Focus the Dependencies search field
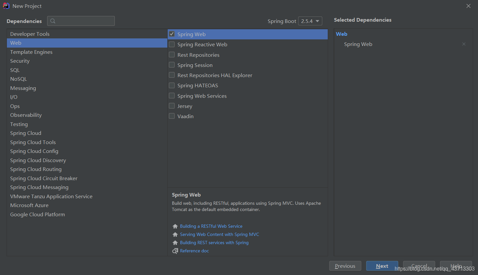478x275 pixels. 81,21
